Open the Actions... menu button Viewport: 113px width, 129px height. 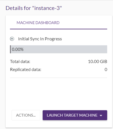tap(26, 115)
